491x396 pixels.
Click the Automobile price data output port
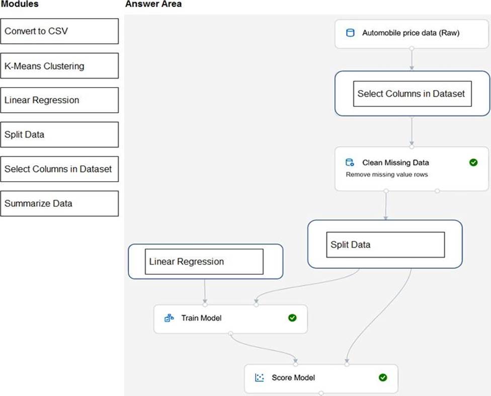click(412, 48)
